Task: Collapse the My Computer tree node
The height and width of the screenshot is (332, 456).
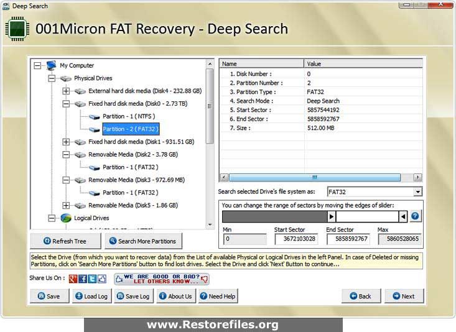Action: point(37,66)
